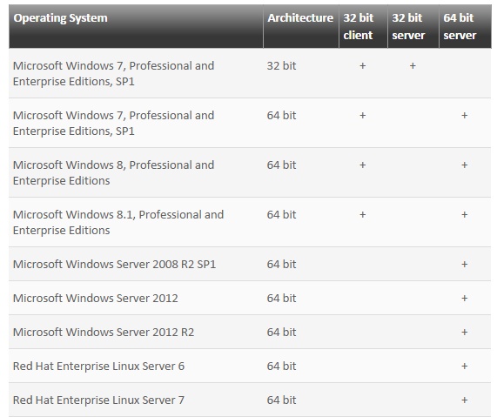Click the 32 bit client plus for Windows 8.1
This screenshot has height=417, width=497.
[363, 215]
